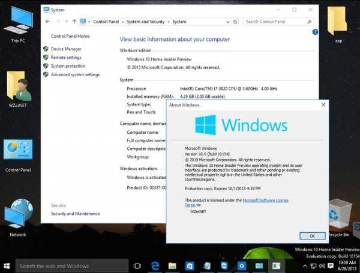Open Task View from taskbar

(x=137, y=266)
